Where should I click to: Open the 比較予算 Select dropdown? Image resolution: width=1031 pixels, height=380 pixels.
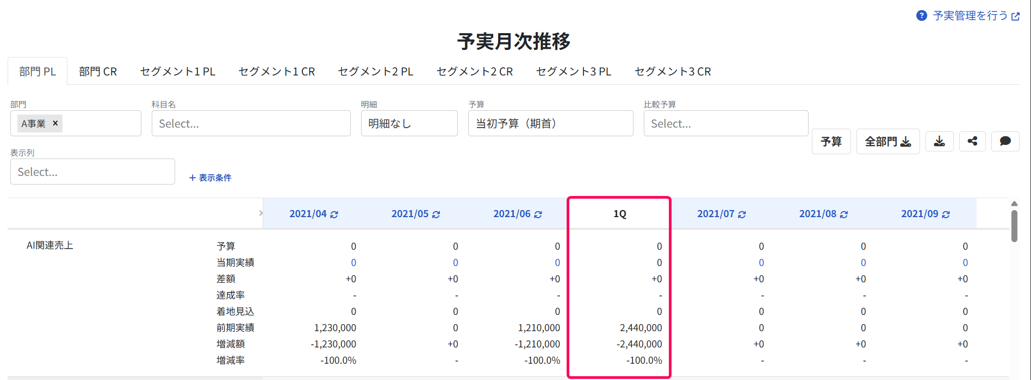726,123
